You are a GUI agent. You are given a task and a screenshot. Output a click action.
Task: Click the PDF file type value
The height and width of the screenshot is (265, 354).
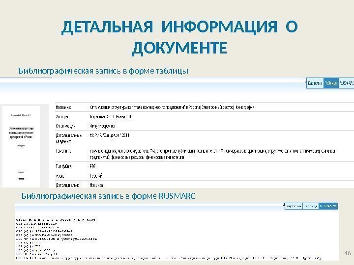pos(92,166)
